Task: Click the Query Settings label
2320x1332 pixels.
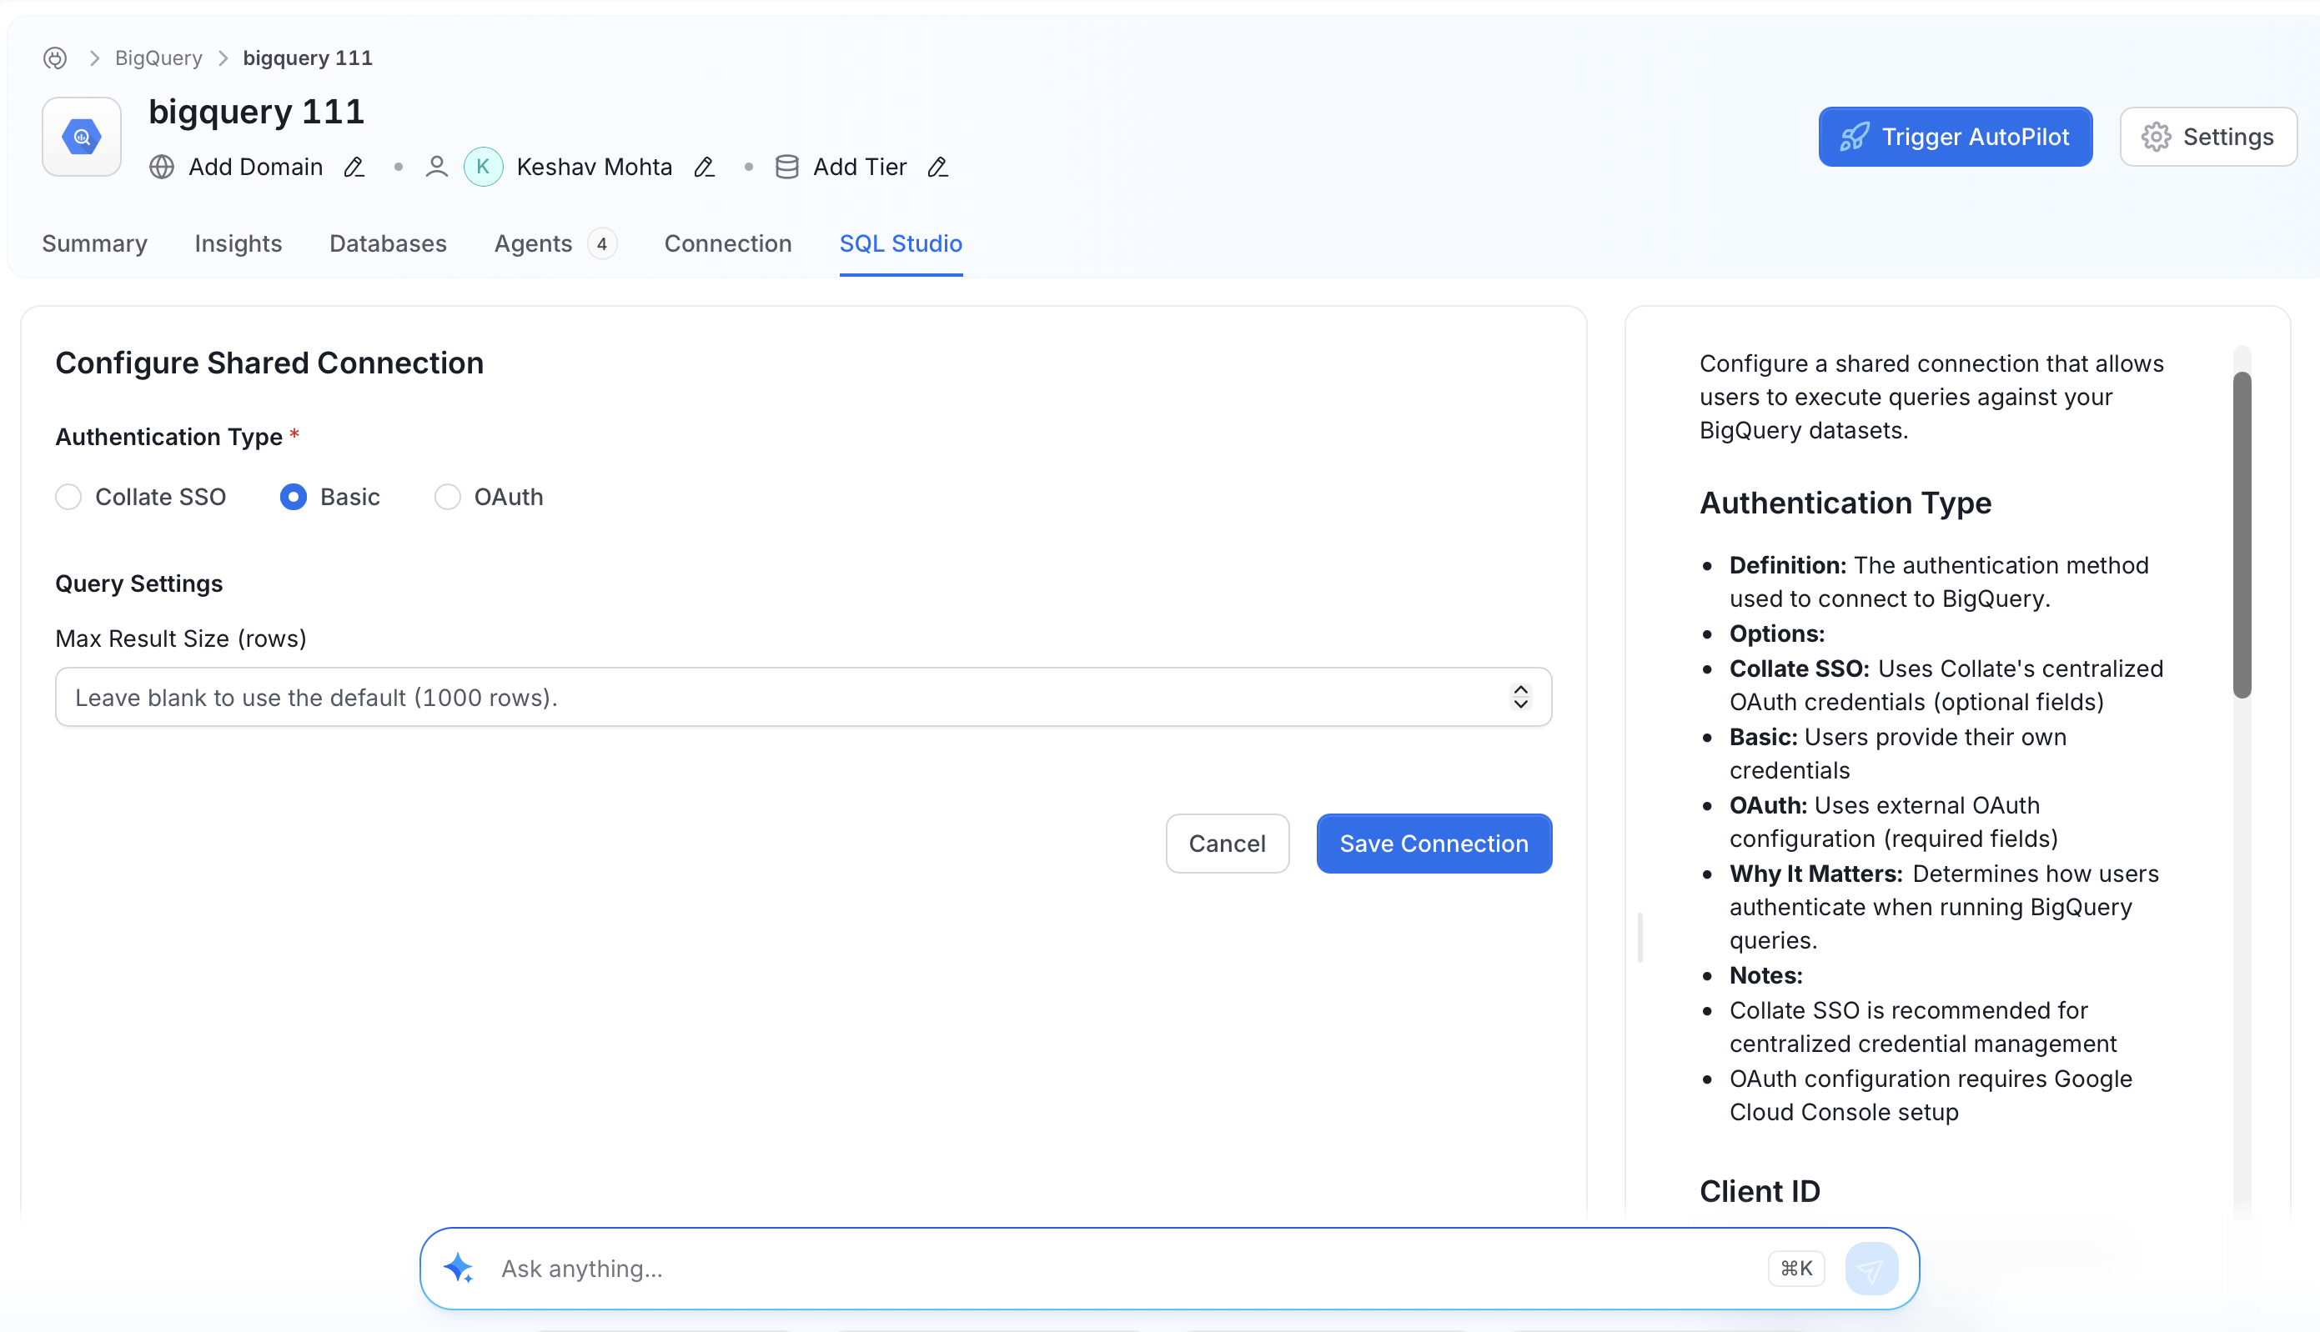Action: coord(139,583)
